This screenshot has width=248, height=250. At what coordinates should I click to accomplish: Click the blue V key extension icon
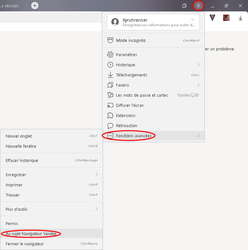[x=212, y=17]
